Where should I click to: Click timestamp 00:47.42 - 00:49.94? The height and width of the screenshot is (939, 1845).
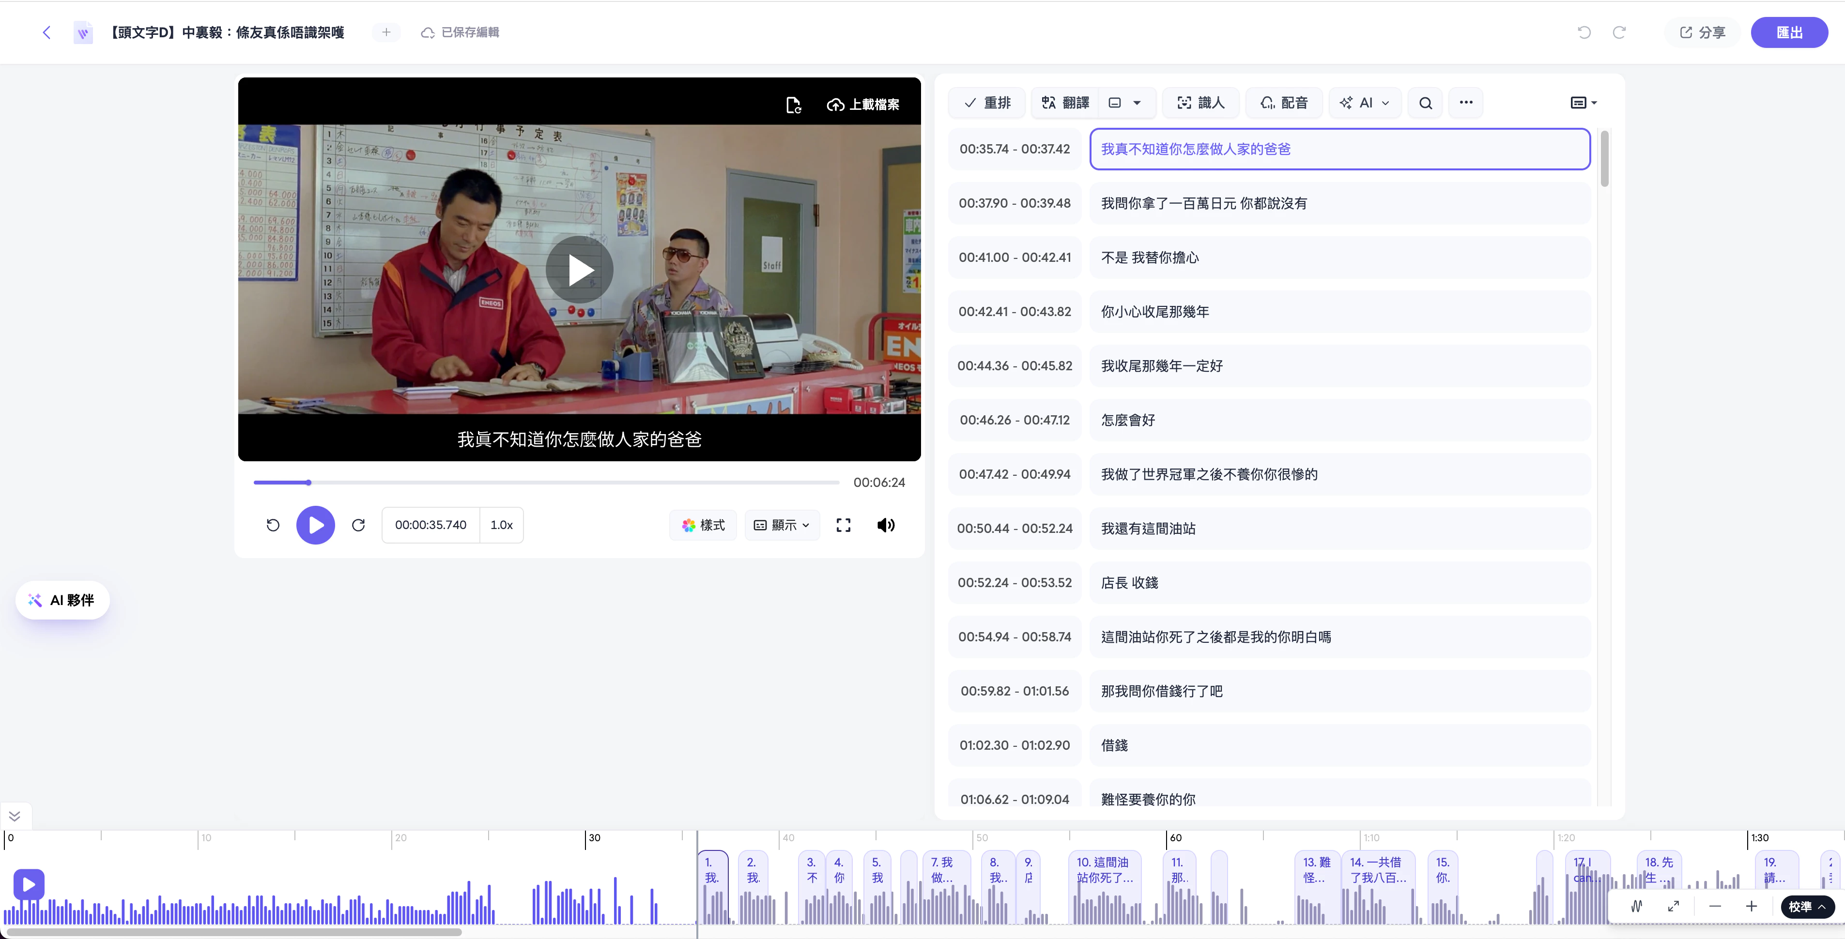(x=1015, y=474)
